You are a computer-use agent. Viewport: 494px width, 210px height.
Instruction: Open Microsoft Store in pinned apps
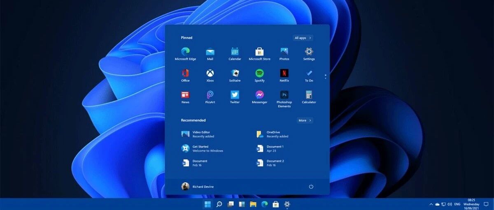[x=259, y=54]
